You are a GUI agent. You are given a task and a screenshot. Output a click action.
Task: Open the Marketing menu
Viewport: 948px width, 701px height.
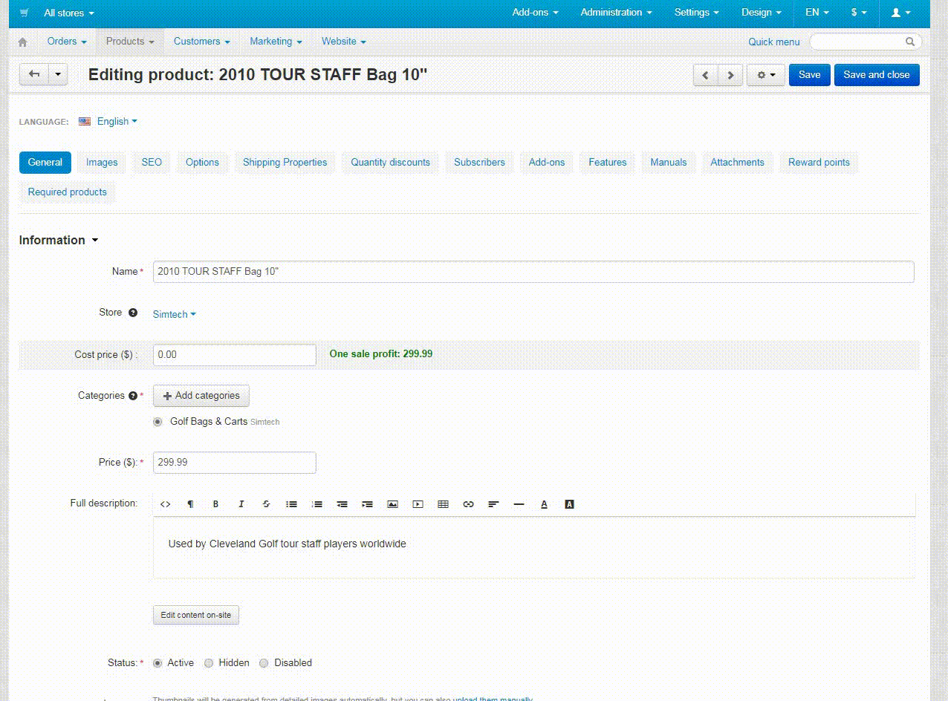click(276, 42)
